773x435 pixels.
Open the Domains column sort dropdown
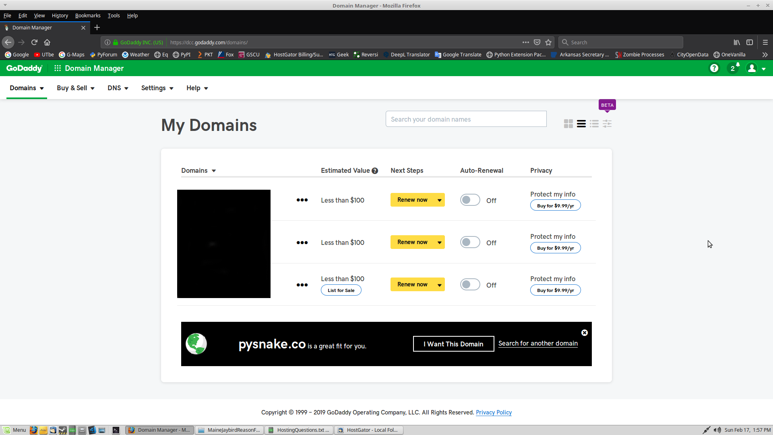point(214,171)
